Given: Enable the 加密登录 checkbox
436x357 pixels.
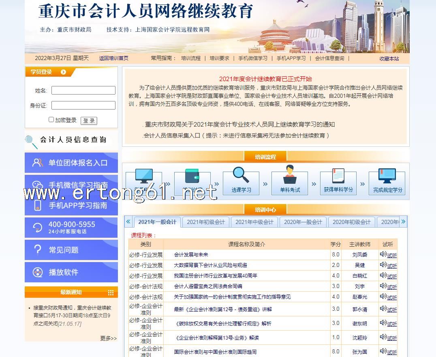Looking at the screenshot, I should [51, 120].
